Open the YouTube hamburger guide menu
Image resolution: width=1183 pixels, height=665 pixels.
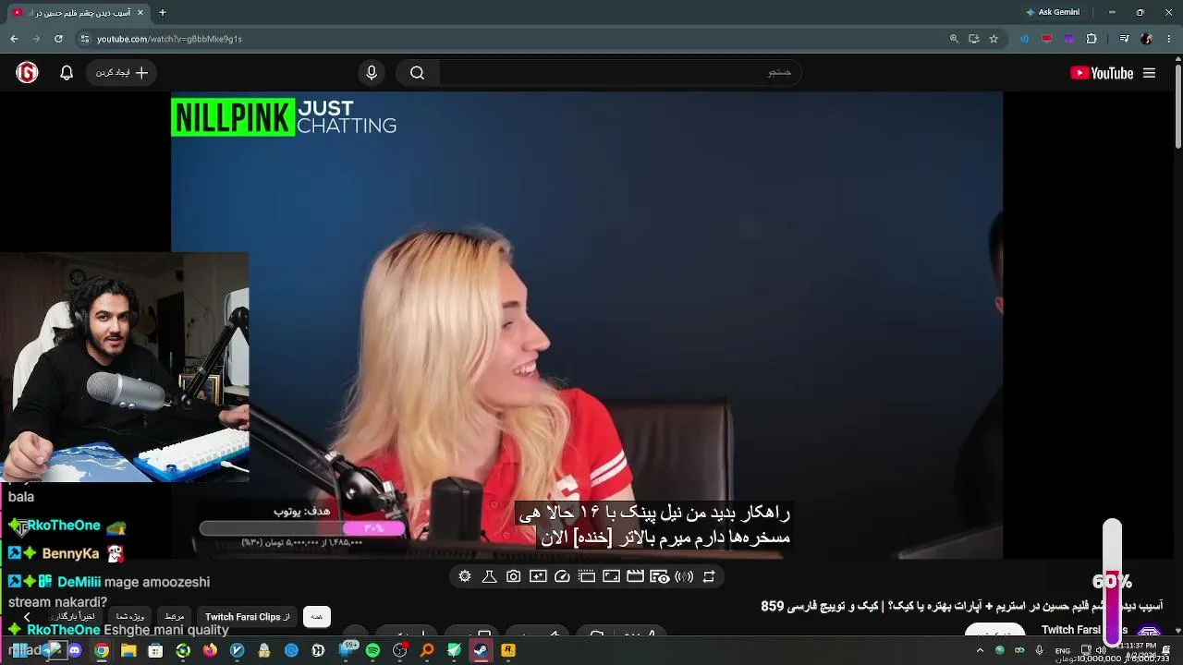pyautogui.click(x=1150, y=73)
